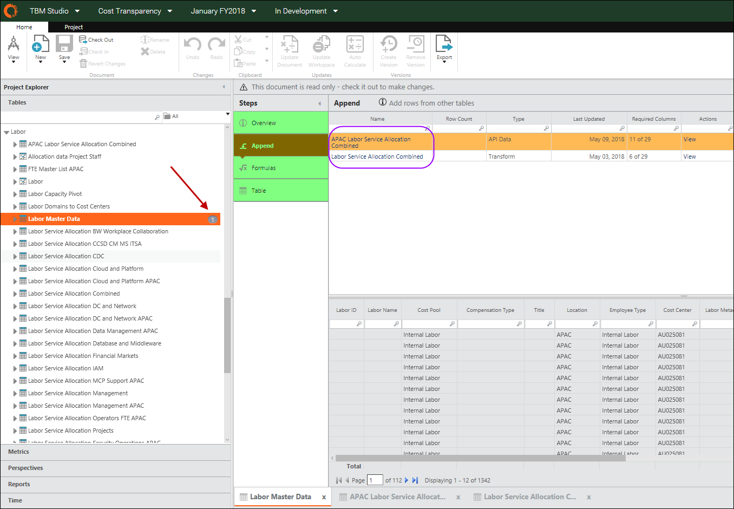Open the January FY2018 period dropdown

[224, 11]
